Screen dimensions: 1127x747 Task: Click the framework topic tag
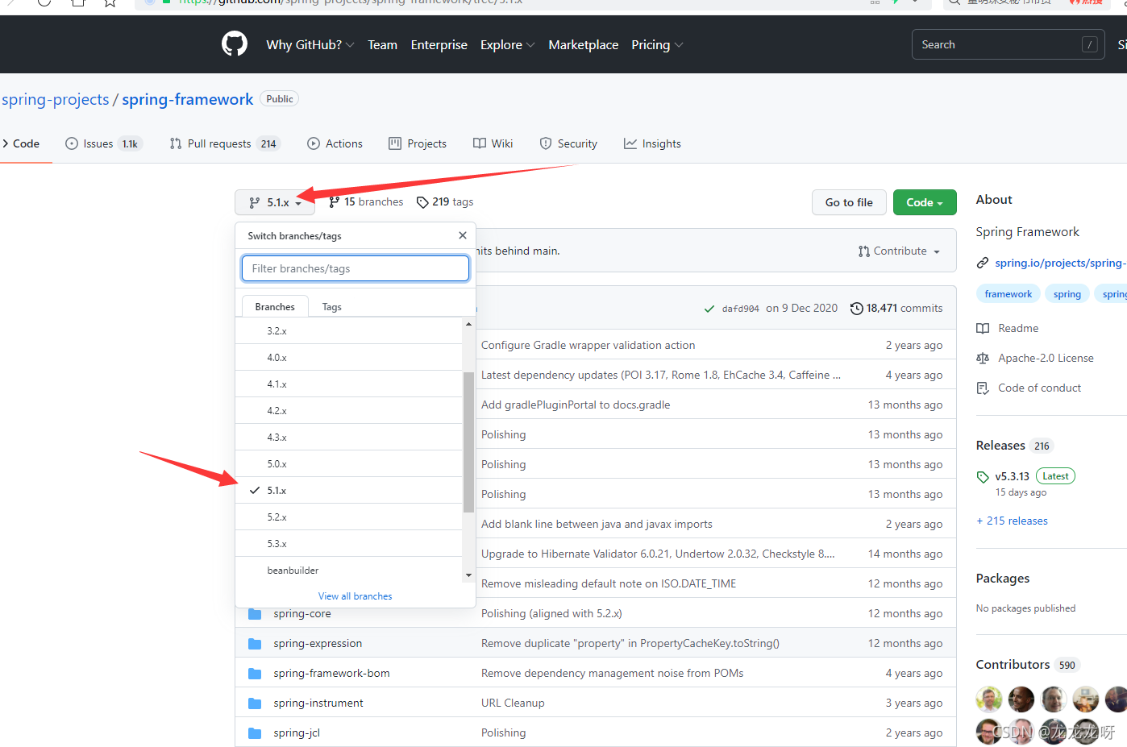[x=1008, y=294]
